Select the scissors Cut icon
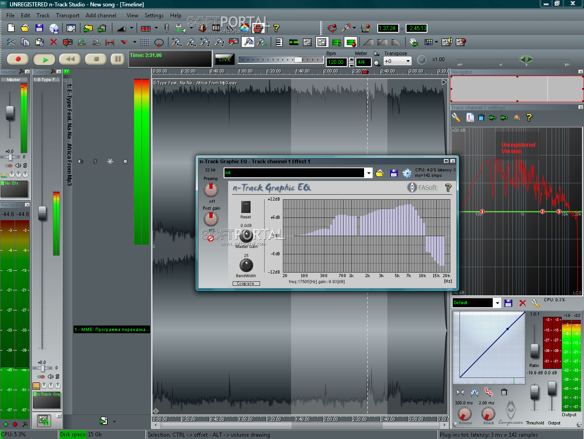The height and width of the screenshot is (439, 584). click(11, 42)
